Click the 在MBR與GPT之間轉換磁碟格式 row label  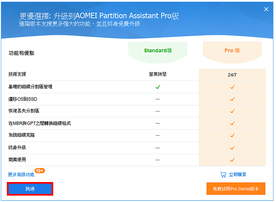pos(40,123)
